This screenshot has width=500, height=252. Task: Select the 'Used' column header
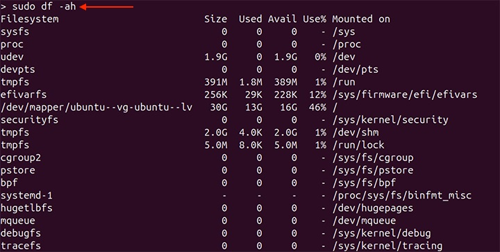[250, 19]
